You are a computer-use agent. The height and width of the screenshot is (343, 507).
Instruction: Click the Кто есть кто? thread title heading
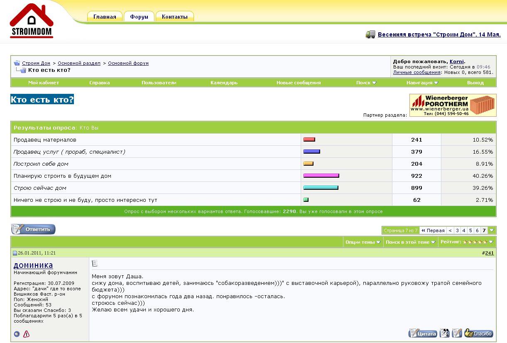click(42, 99)
